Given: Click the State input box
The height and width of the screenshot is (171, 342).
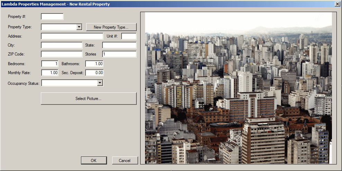Looking at the screenshot, I should click(x=119, y=45).
